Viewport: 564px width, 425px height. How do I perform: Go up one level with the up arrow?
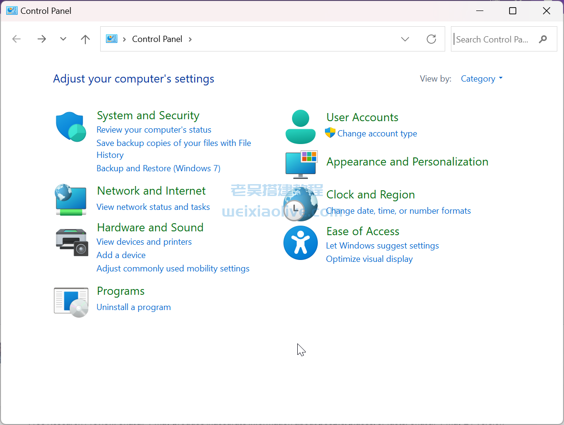85,39
